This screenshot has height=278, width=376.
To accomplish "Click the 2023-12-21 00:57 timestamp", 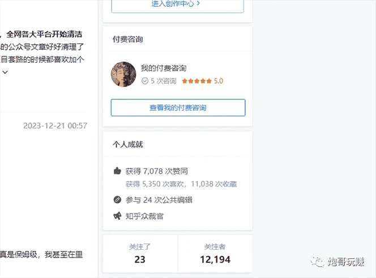I will [55, 126].
